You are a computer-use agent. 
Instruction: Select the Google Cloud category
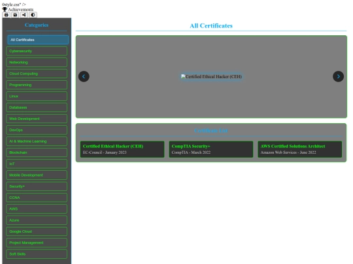(x=37, y=231)
